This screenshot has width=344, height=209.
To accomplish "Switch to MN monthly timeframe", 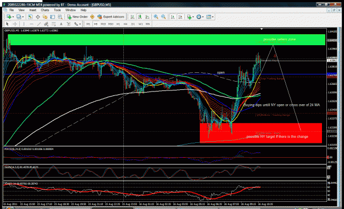I will [148, 24].
